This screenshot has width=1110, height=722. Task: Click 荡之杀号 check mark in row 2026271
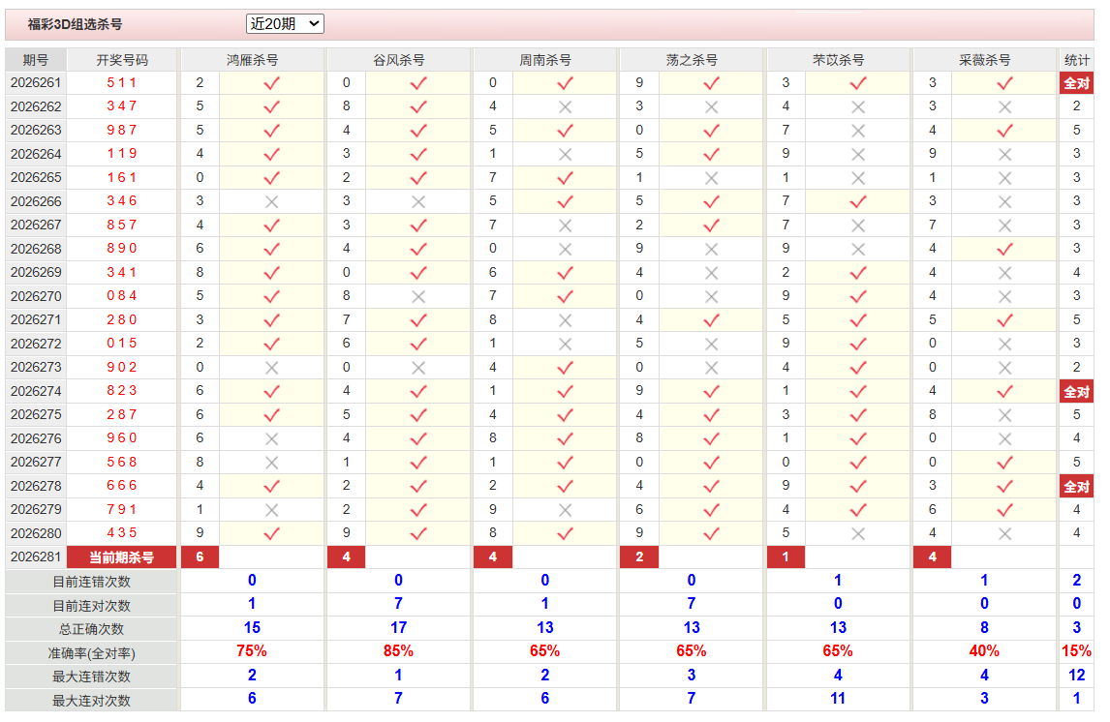click(712, 321)
